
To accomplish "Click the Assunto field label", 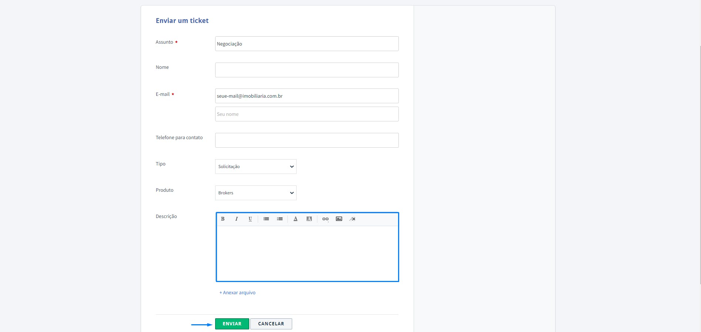I will (x=164, y=42).
